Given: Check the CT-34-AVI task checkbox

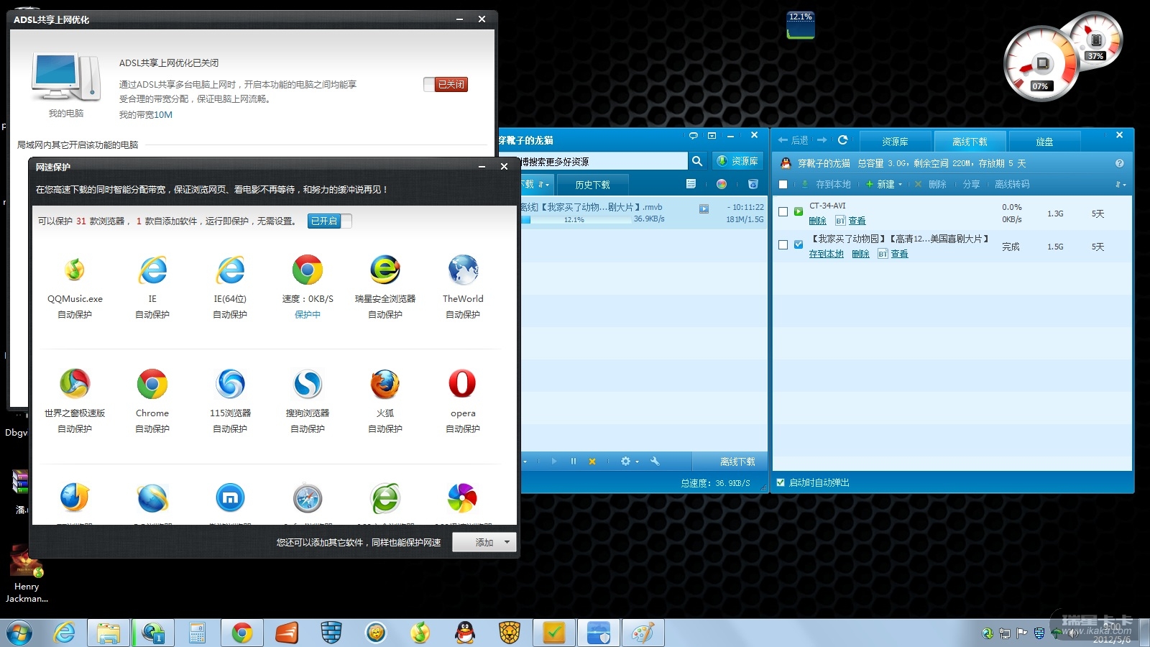Looking at the screenshot, I should tap(783, 212).
